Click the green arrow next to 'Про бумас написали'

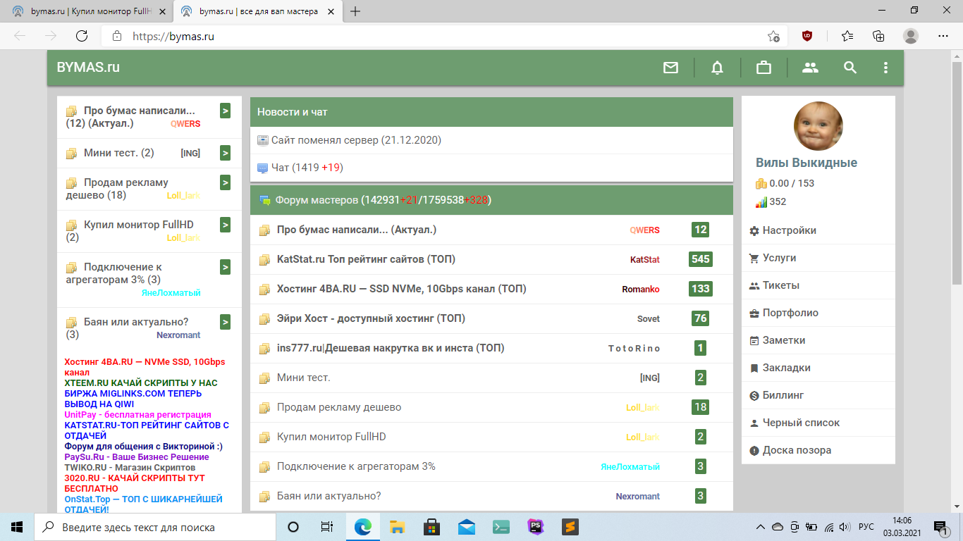pyautogui.click(x=226, y=111)
